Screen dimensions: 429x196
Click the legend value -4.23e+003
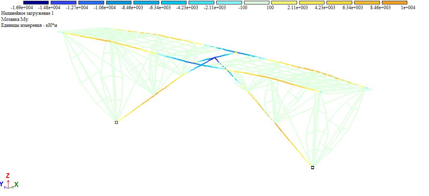[187, 8]
